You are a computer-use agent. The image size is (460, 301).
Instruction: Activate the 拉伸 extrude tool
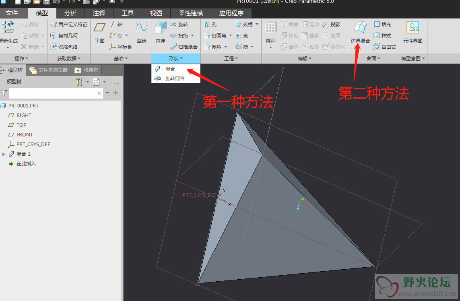click(x=161, y=32)
